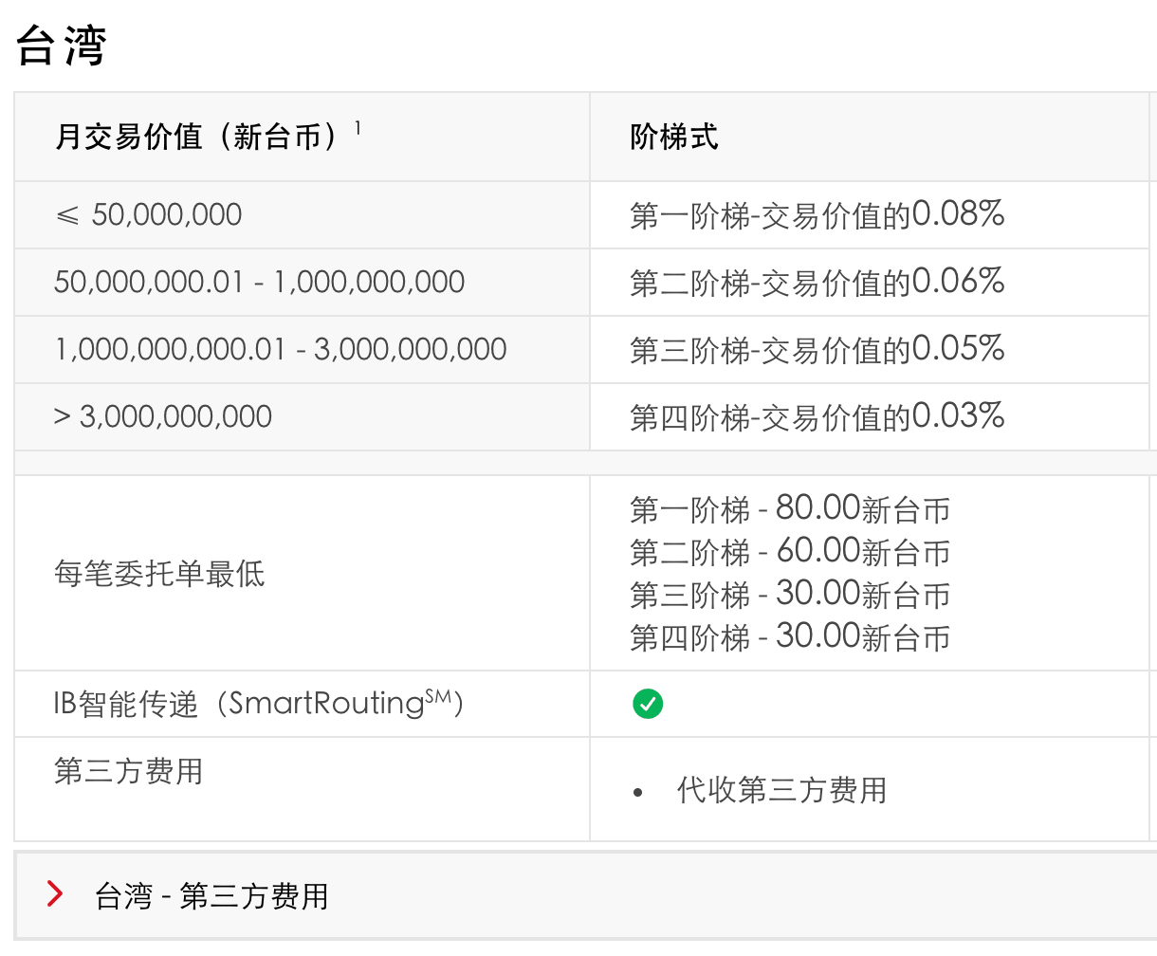Click the 台湾 page heading
The image size is (1157, 956).
[x=61, y=46]
